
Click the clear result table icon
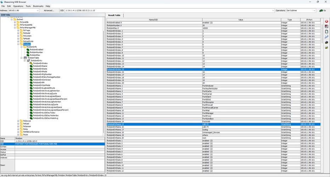326,26
